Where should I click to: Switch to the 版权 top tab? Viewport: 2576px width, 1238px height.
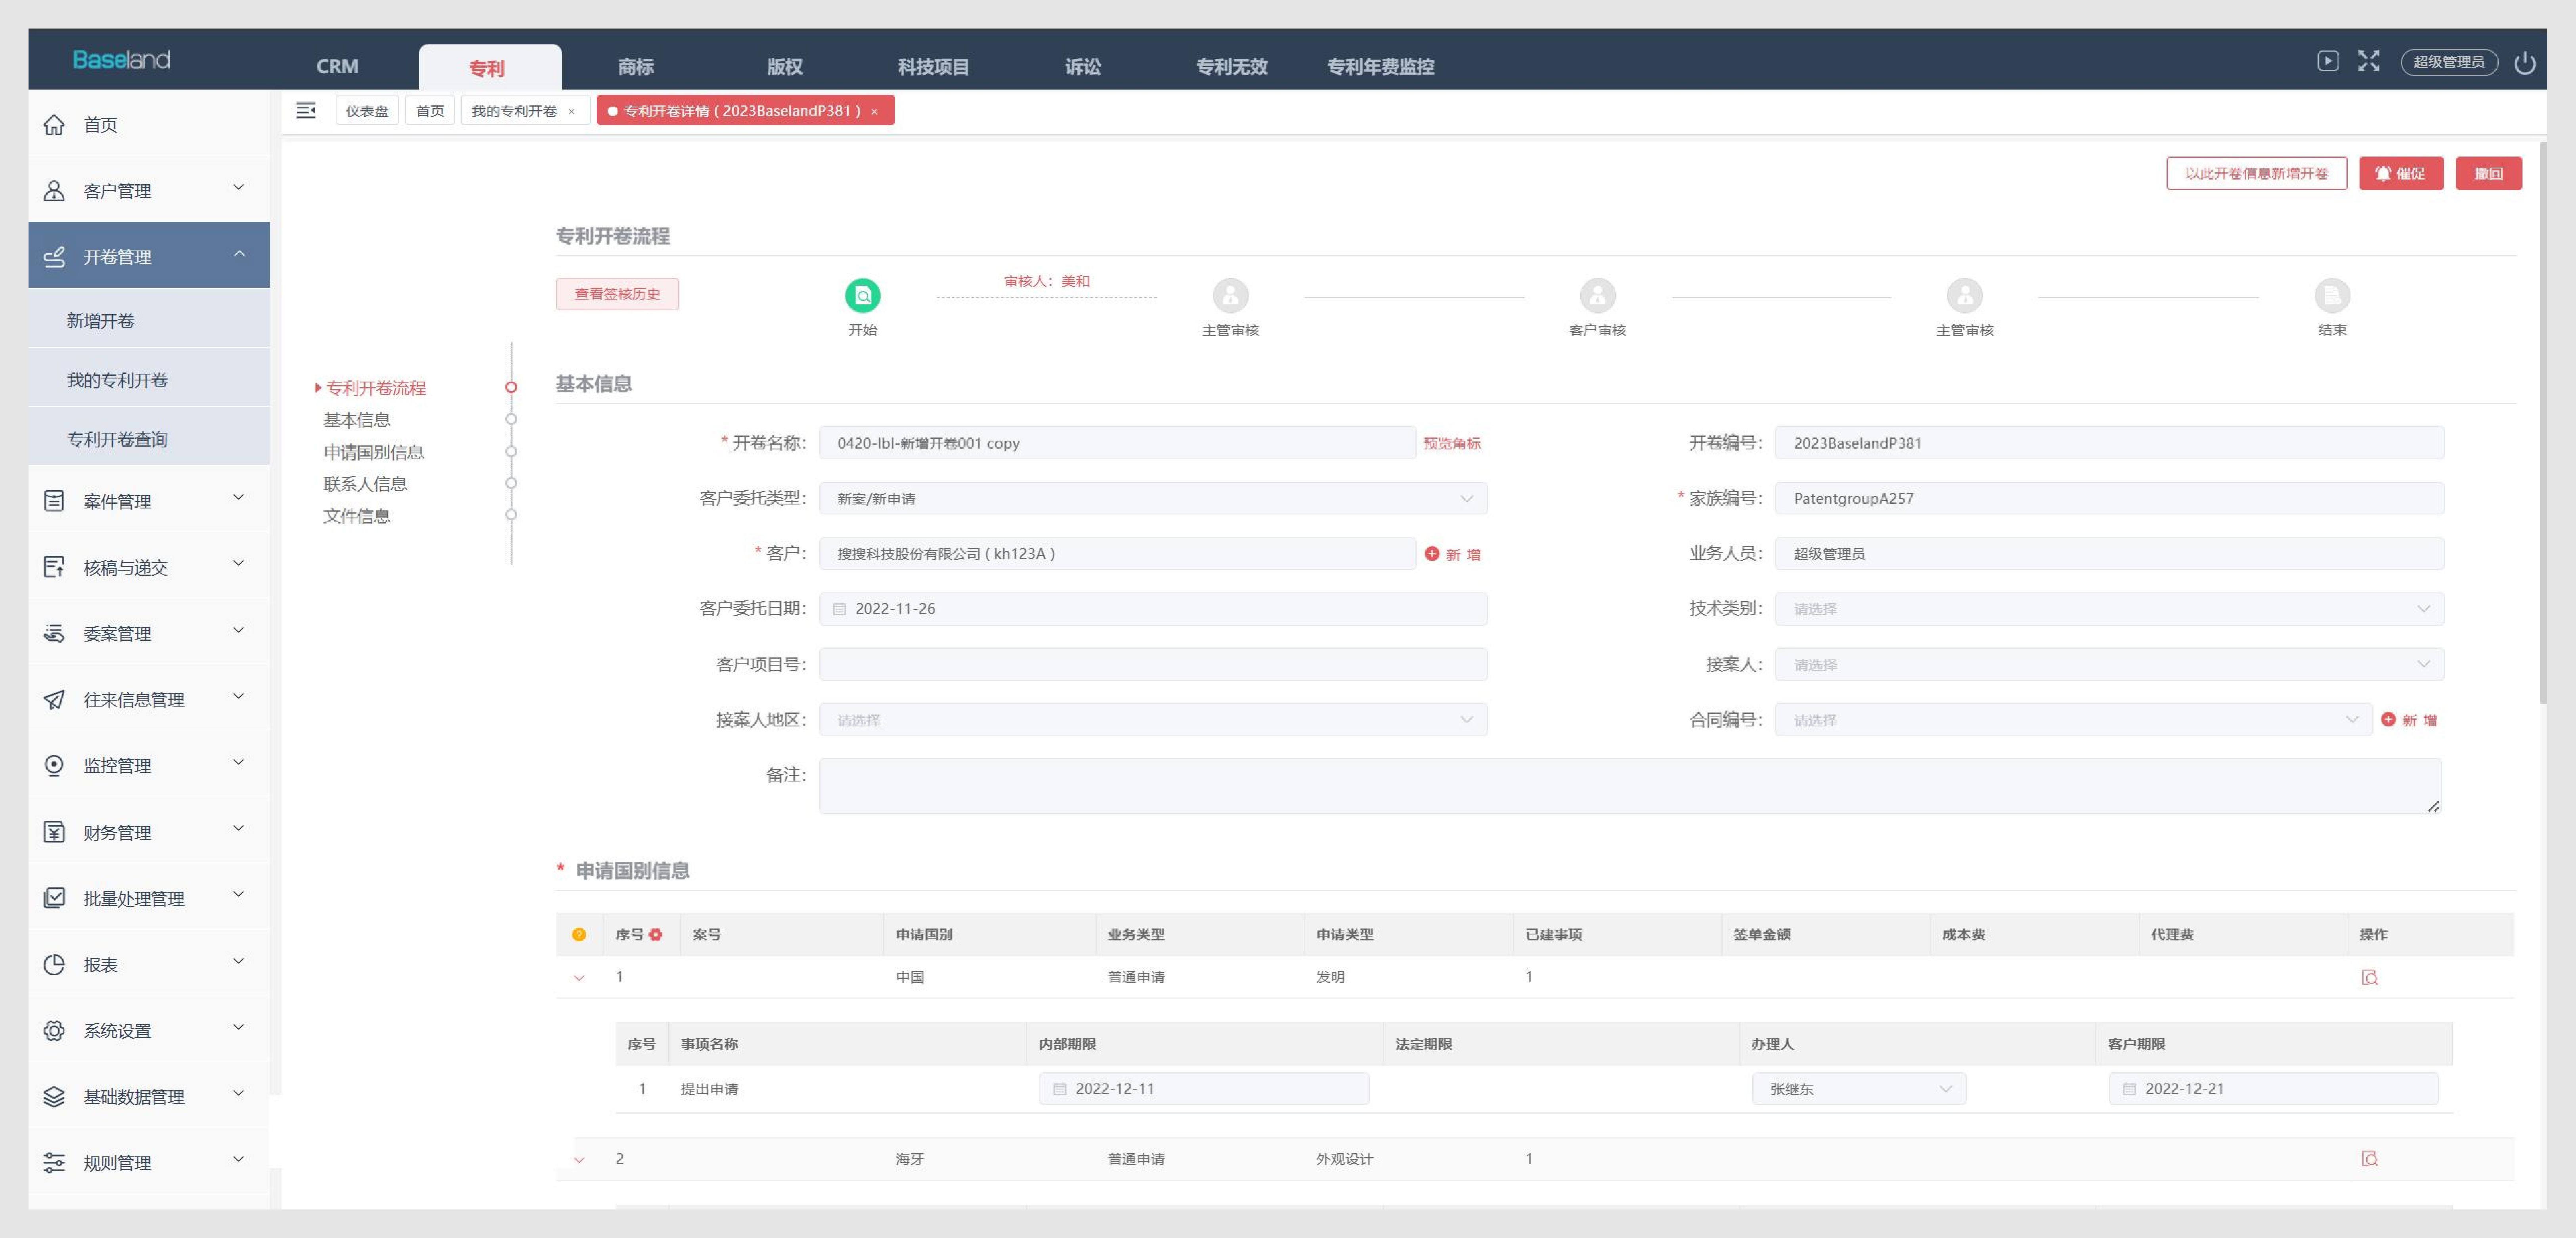[784, 66]
